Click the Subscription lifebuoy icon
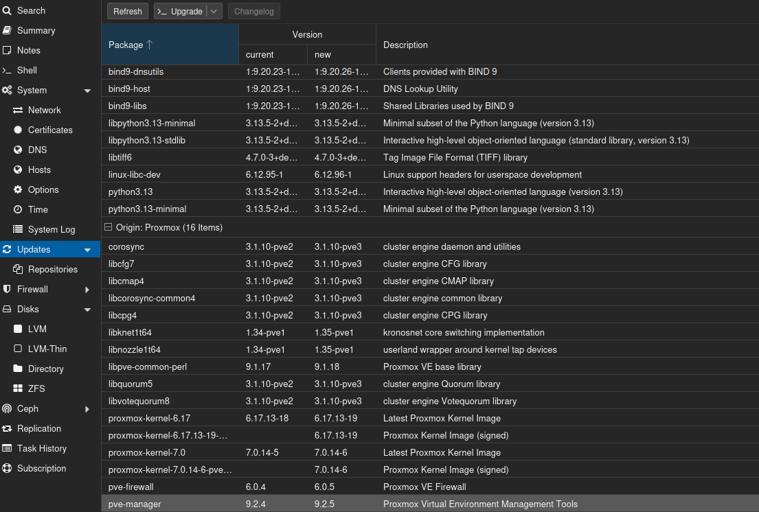 click(7, 468)
